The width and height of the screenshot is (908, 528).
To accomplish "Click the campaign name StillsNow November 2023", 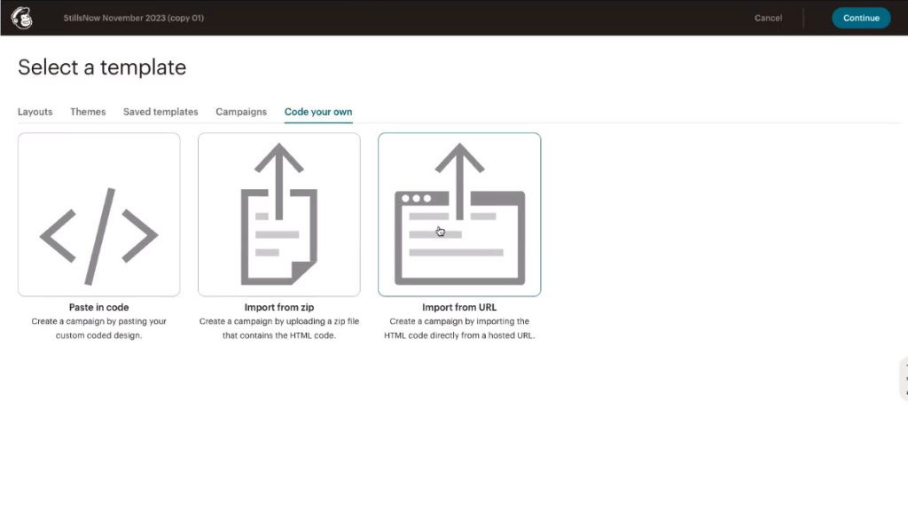I will [x=134, y=18].
